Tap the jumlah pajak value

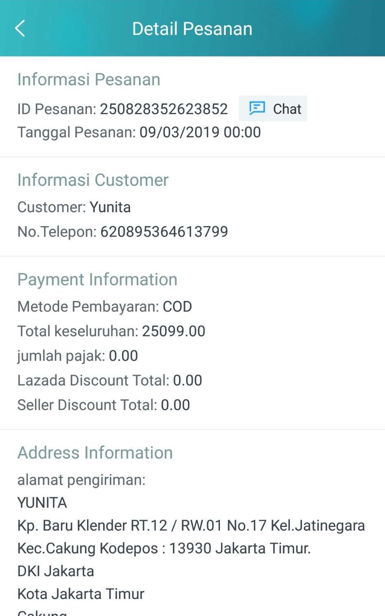click(123, 356)
